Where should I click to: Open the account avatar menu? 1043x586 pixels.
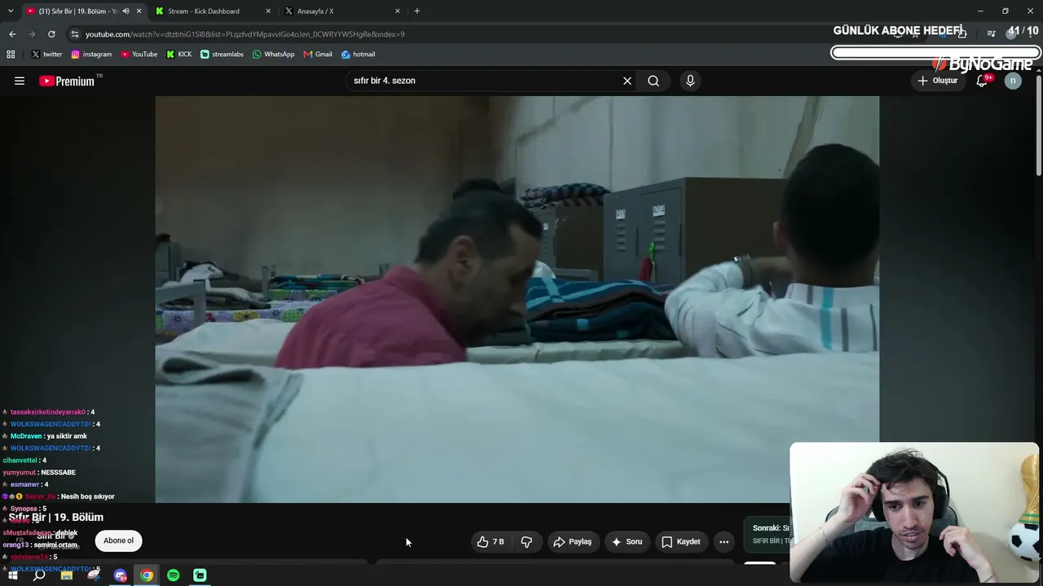click(x=1013, y=81)
